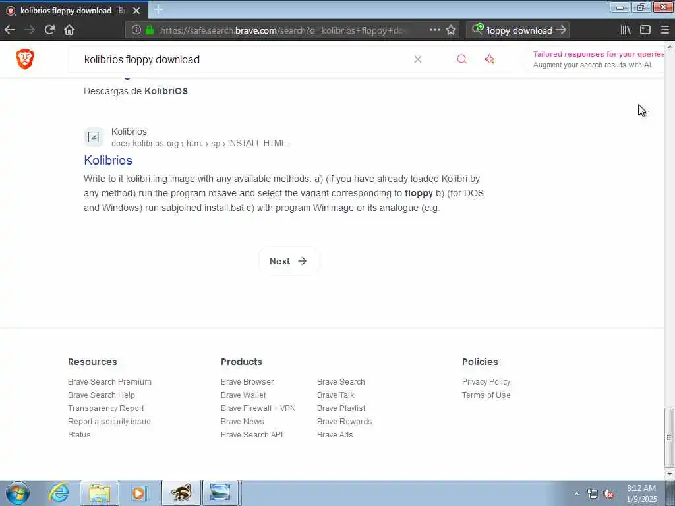The height and width of the screenshot is (506, 675).
Task: Bookmark this page with the star
Action: tap(451, 30)
